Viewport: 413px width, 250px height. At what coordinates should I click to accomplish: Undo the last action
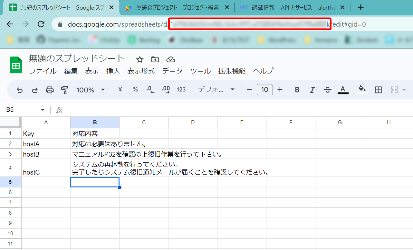coord(20,90)
